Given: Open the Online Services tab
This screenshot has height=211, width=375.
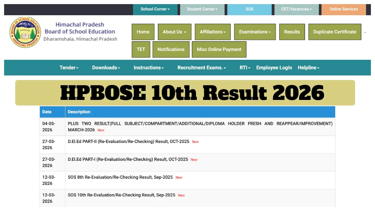Looking at the screenshot, I should [x=344, y=9].
